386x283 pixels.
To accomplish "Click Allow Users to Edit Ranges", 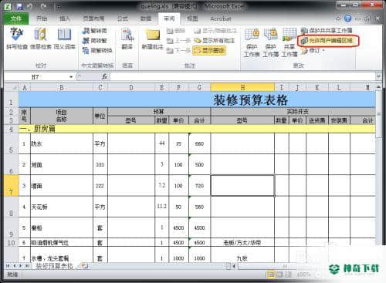I will 327,41.
